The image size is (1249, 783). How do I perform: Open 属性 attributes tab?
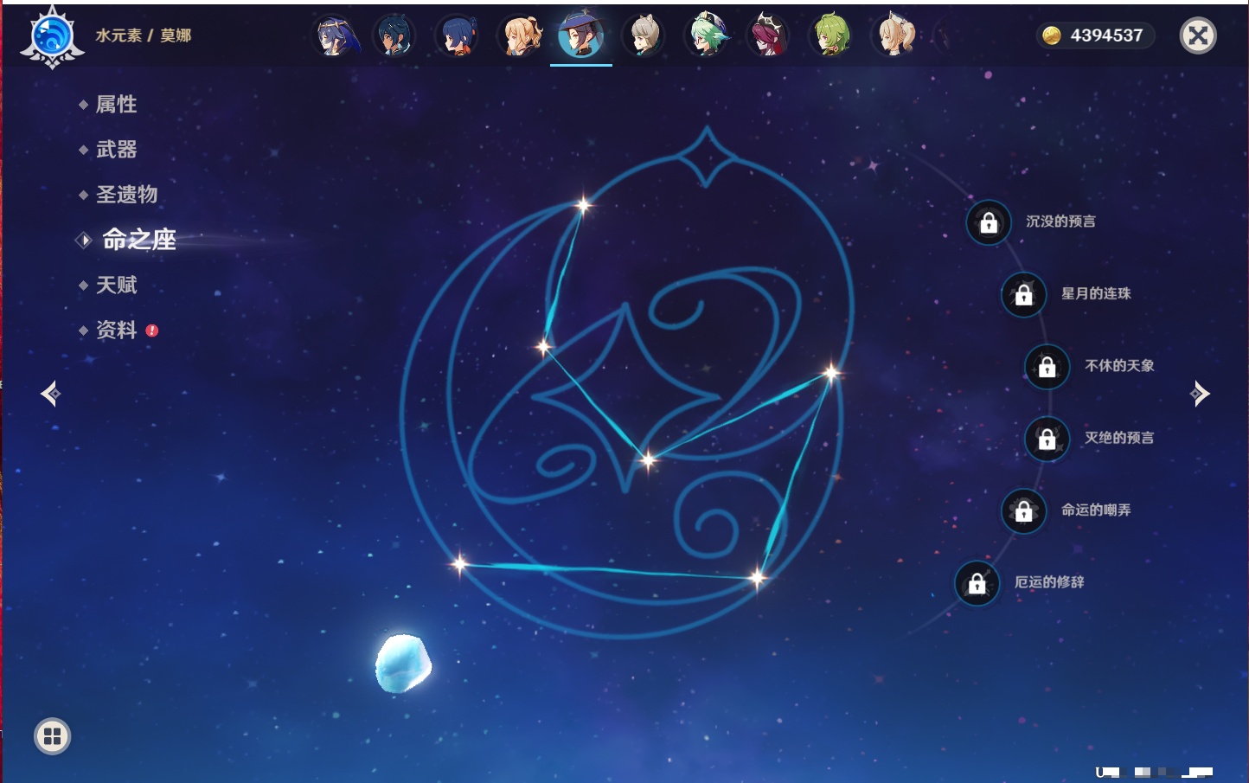(116, 105)
